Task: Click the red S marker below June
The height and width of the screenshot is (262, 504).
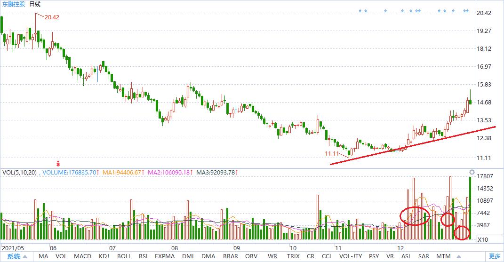Action: click(58, 163)
